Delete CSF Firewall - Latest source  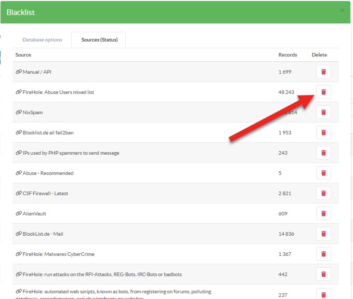pyautogui.click(x=323, y=193)
